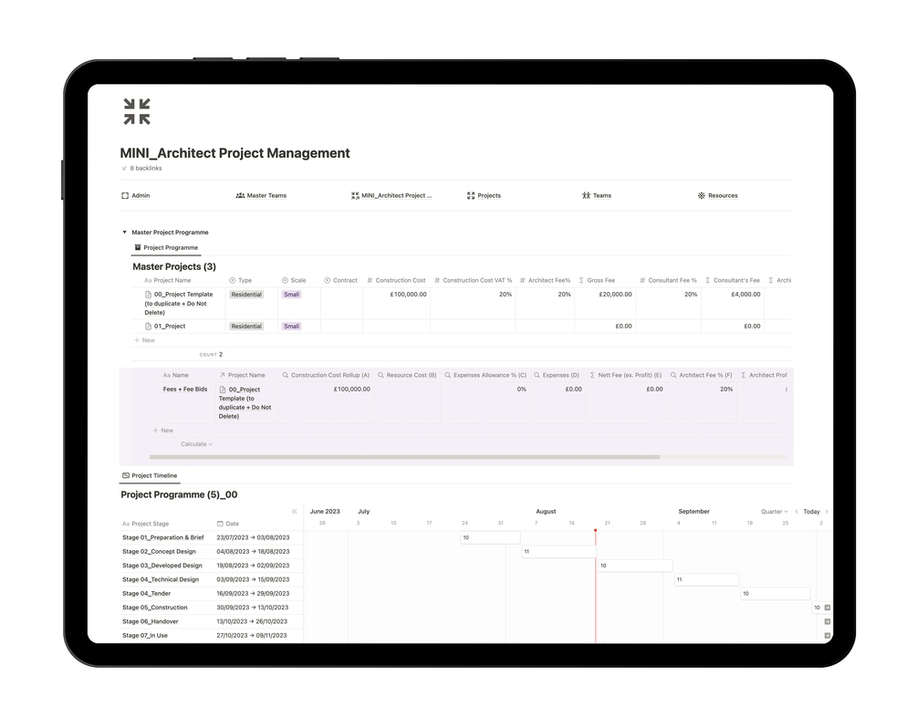
Task: Click the Project Stage column header
Action: pos(146,524)
